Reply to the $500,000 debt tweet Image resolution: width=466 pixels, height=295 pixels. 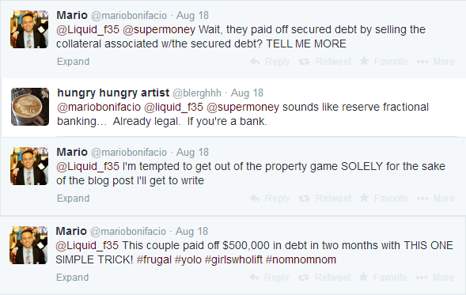(269, 277)
